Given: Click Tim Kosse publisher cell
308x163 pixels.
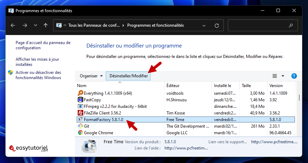Looking at the screenshot, I should [176, 113].
